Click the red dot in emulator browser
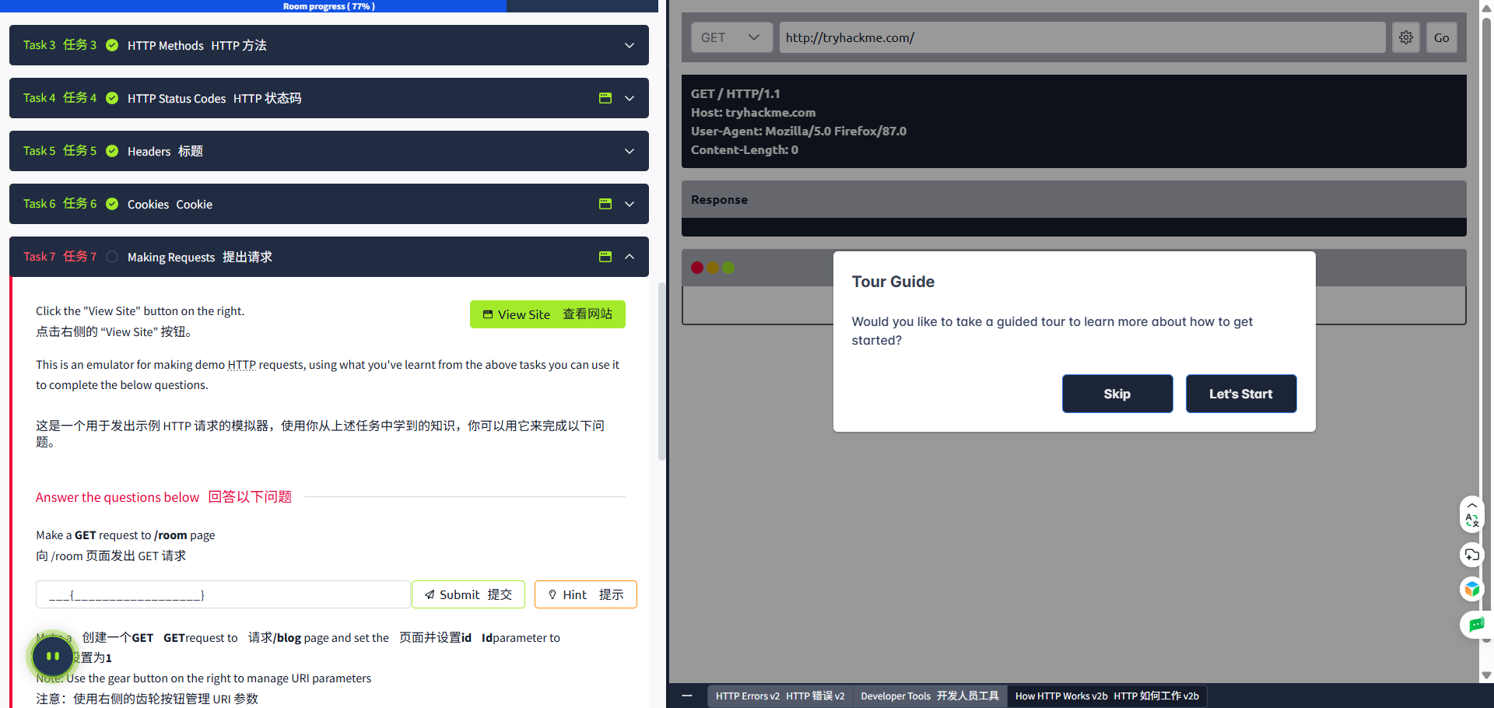1494x708 pixels. (697, 268)
